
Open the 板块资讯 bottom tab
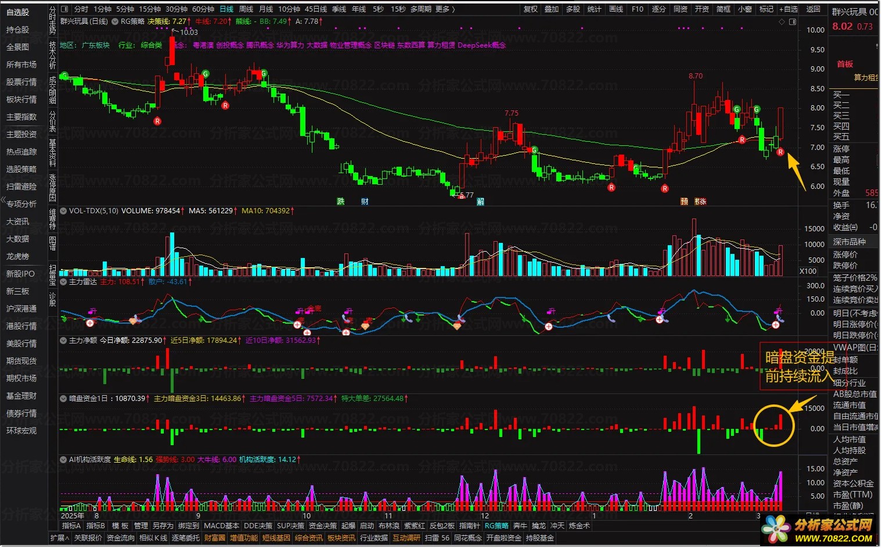click(x=341, y=538)
